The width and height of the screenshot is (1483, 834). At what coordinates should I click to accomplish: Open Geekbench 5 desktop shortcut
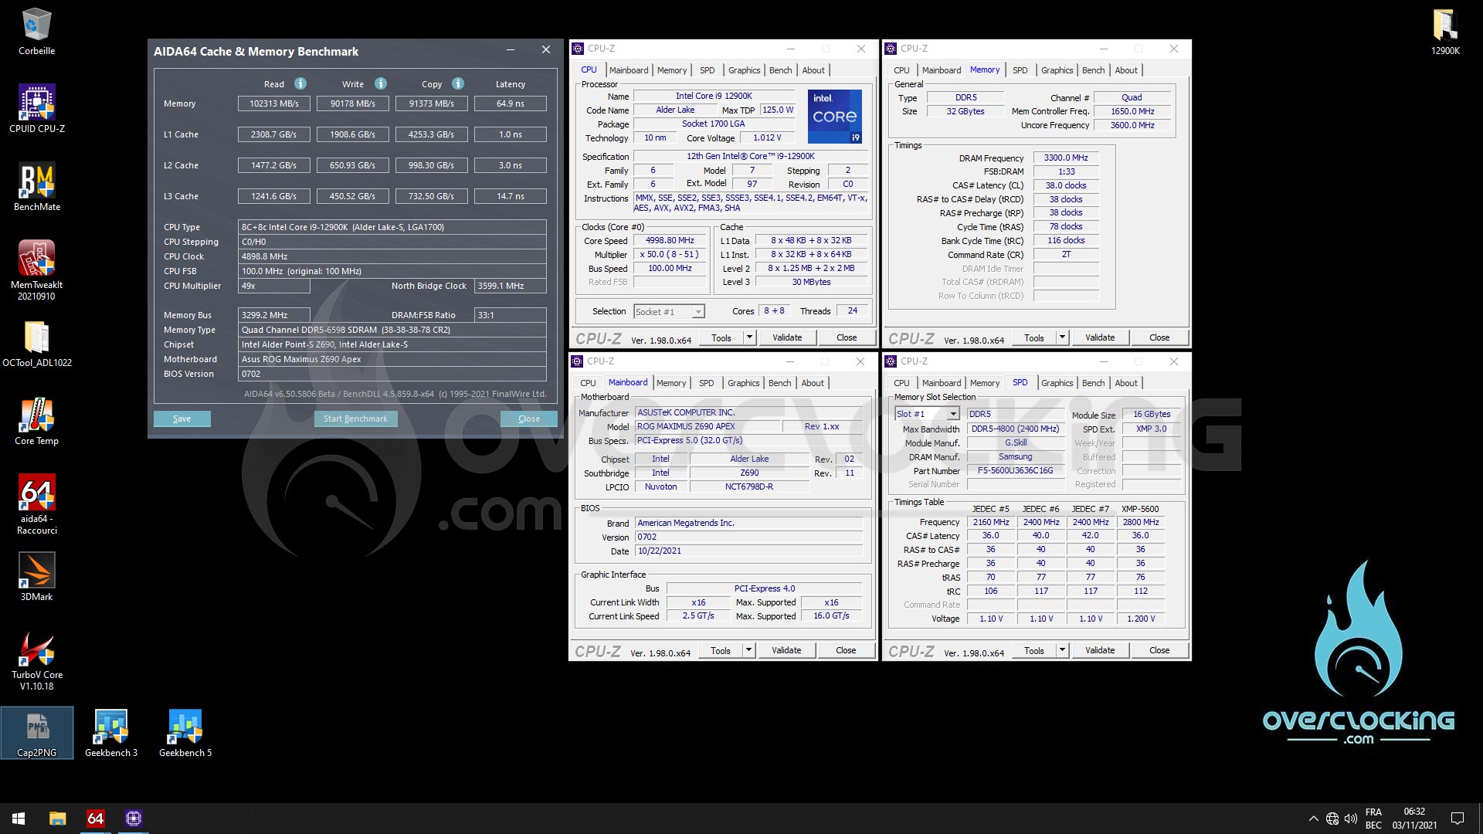coord(185,733)
